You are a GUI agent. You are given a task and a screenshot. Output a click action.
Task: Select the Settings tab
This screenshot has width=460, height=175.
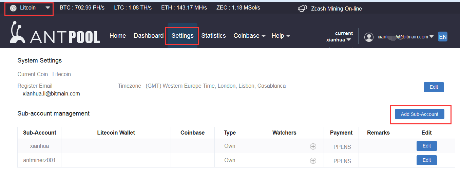pyautogui.click(x=183, y=36)
